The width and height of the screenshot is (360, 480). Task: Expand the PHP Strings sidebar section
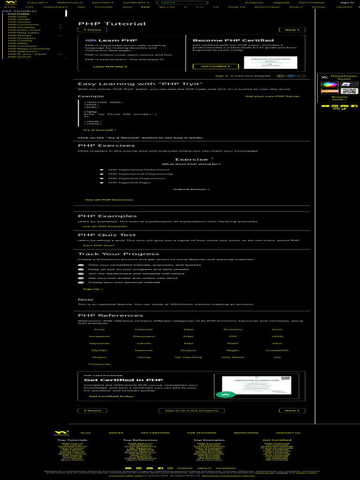point(60,36)
